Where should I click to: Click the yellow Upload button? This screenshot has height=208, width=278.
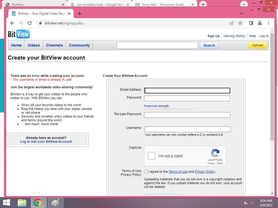click(x=258, y=45)
